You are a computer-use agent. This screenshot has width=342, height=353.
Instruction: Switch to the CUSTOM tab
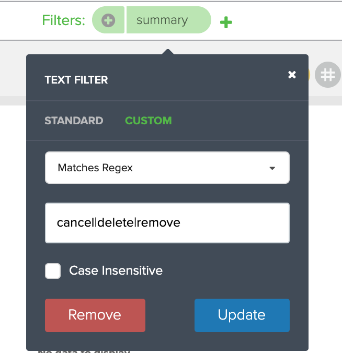(x=149, y=121)
